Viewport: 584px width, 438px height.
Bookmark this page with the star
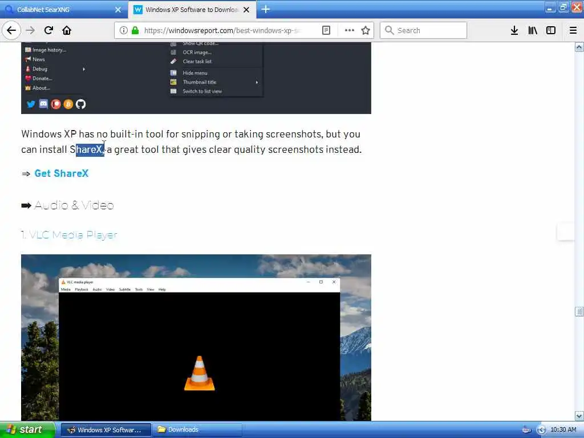pyautogui.click(x=366, y=30)
